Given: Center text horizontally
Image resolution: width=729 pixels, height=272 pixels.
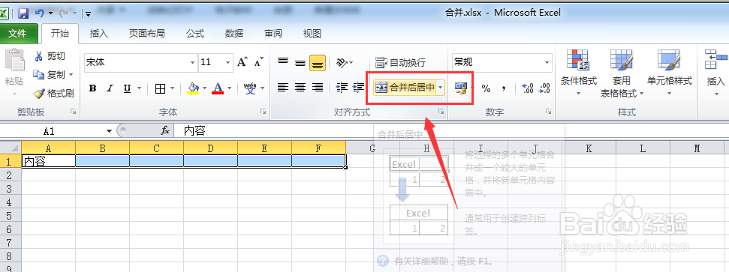Looking at the screenshot, I should pyautogui.click(x=300, y=87).
